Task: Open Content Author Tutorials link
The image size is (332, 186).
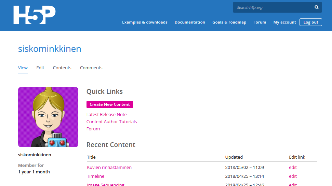Action: (111, 121)
